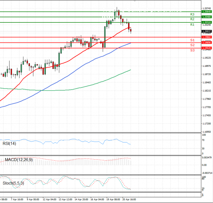The height and width of the screenshot is (203, 213).
Task: Select the green 1.20640 price tag
Action: pyautogui.click(x=207, y=12)
